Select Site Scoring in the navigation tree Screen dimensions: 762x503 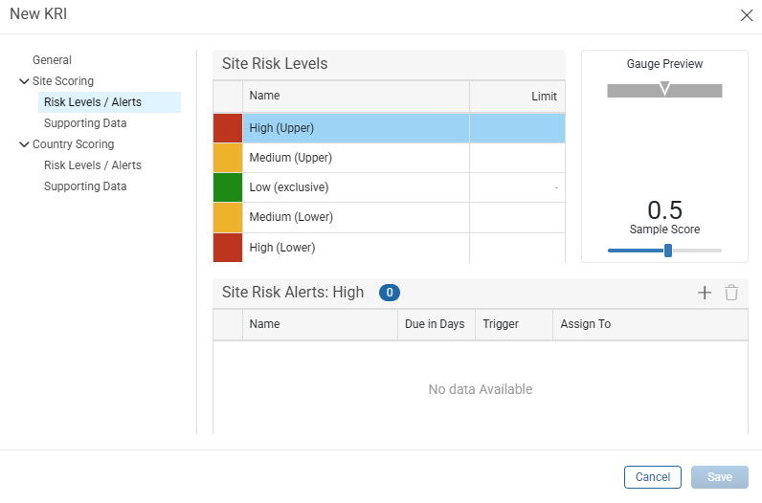[63, 81]
